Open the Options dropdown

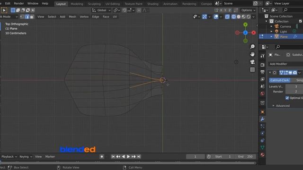point(248,10)
